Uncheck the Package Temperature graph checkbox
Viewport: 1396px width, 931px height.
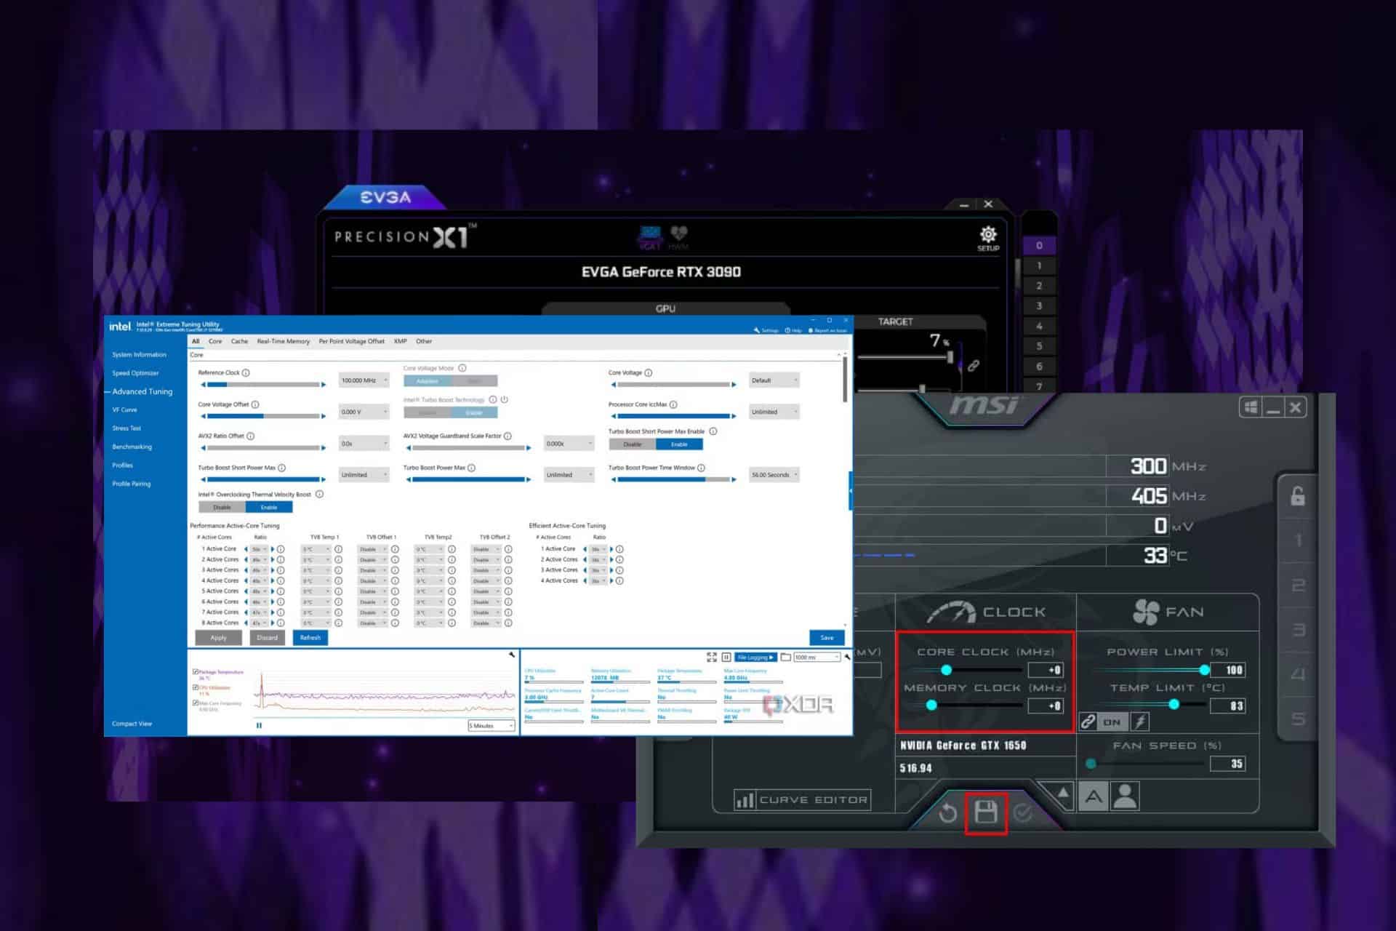(x=194, y=672)
